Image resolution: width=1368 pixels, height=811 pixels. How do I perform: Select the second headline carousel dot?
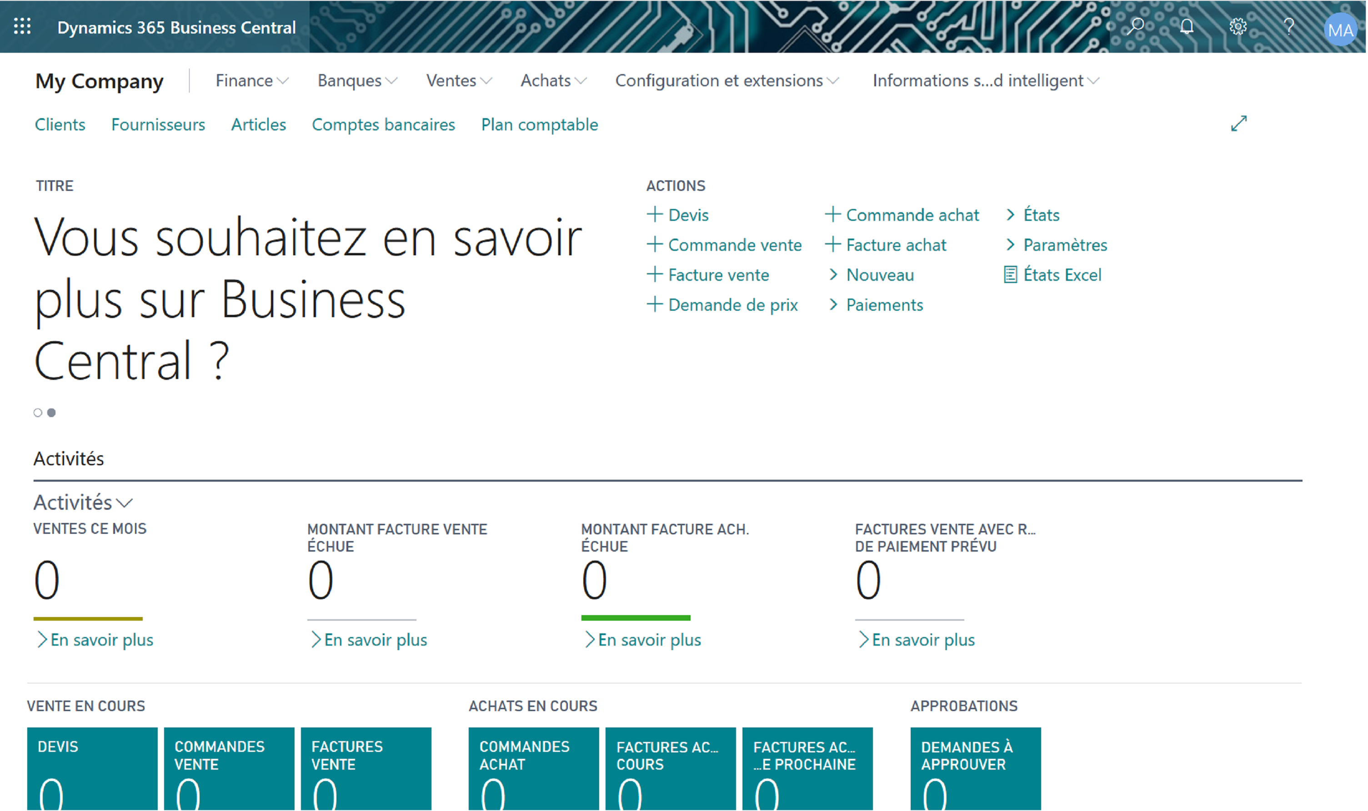point(51,413)
